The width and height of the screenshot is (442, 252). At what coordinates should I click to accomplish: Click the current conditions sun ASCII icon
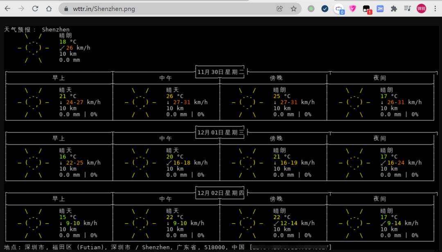click(33, 48)
